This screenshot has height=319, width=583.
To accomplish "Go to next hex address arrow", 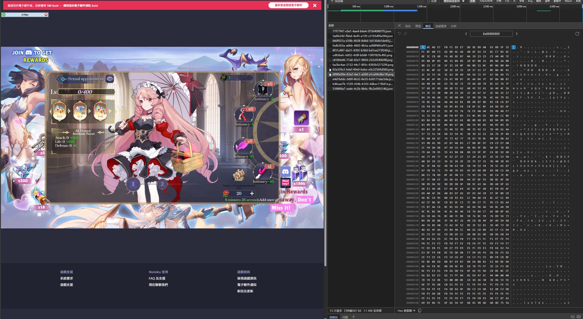I will 517,34.
